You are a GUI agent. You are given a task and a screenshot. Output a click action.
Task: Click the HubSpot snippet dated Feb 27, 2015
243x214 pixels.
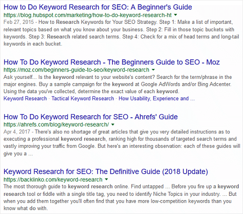click(121, 33)
